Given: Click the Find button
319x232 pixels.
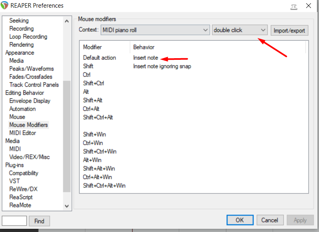Looking at the screenshot, I should coord(39,221).
